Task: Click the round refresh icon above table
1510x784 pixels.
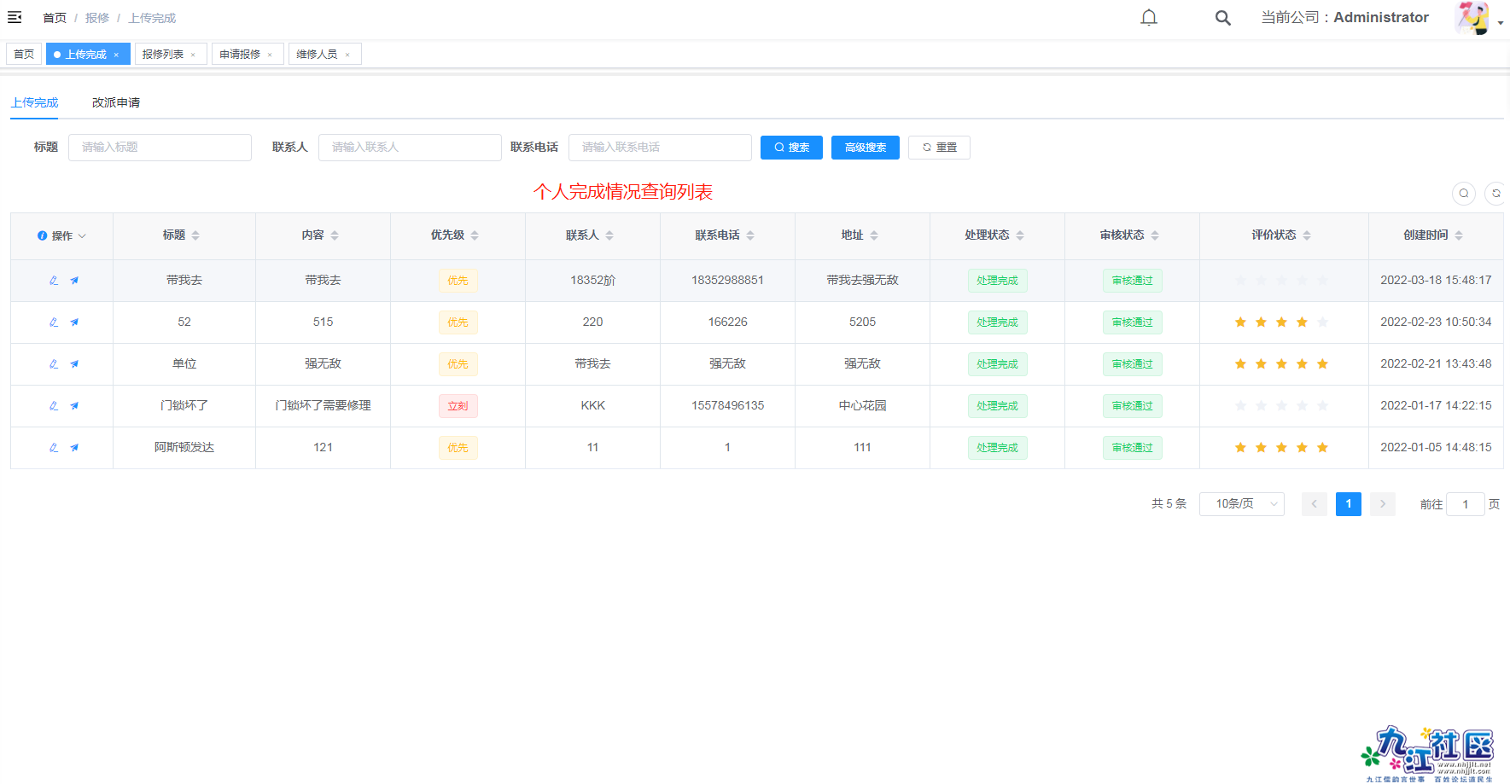Action: [x=1495, y=194]
